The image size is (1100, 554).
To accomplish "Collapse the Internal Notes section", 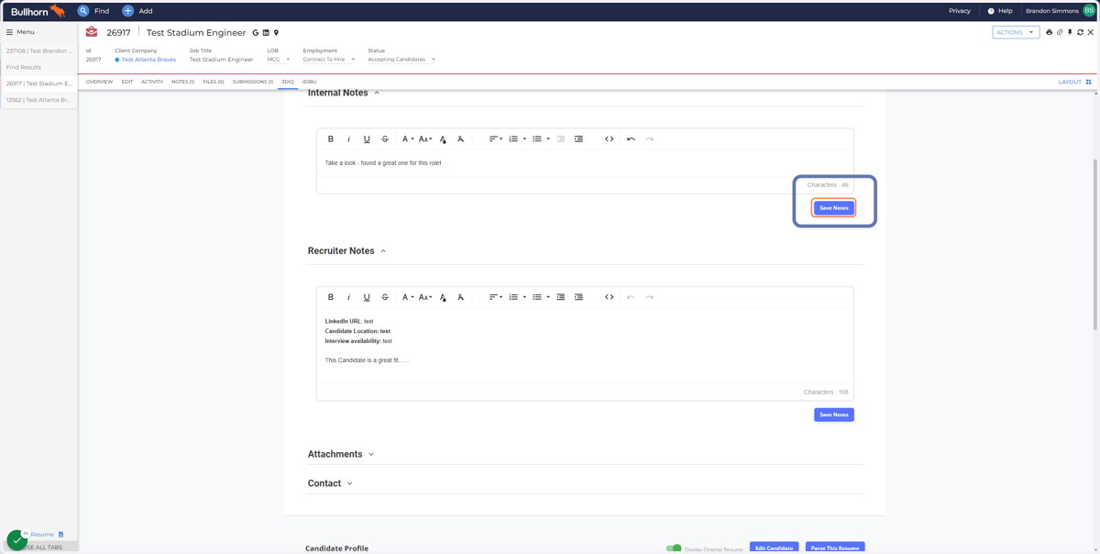I will [x=377, y=93].
